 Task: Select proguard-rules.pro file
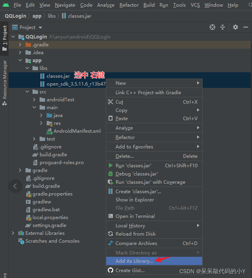[x=62, y=163]
